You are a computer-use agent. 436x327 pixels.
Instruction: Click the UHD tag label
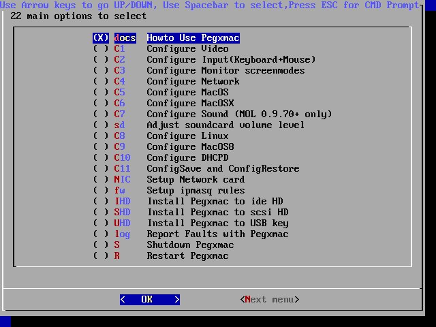[123, 223]
